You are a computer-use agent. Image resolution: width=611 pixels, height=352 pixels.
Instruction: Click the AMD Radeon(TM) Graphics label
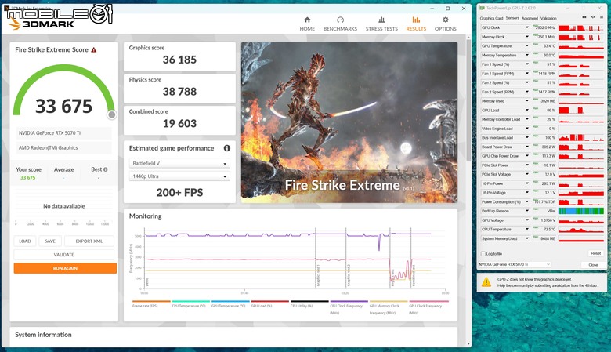pos(48,147)
